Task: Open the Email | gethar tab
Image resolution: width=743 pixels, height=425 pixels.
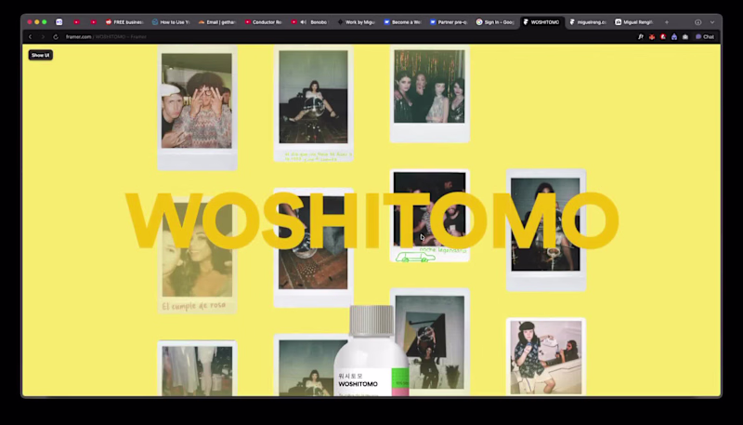Action: (x=217, y=21)
